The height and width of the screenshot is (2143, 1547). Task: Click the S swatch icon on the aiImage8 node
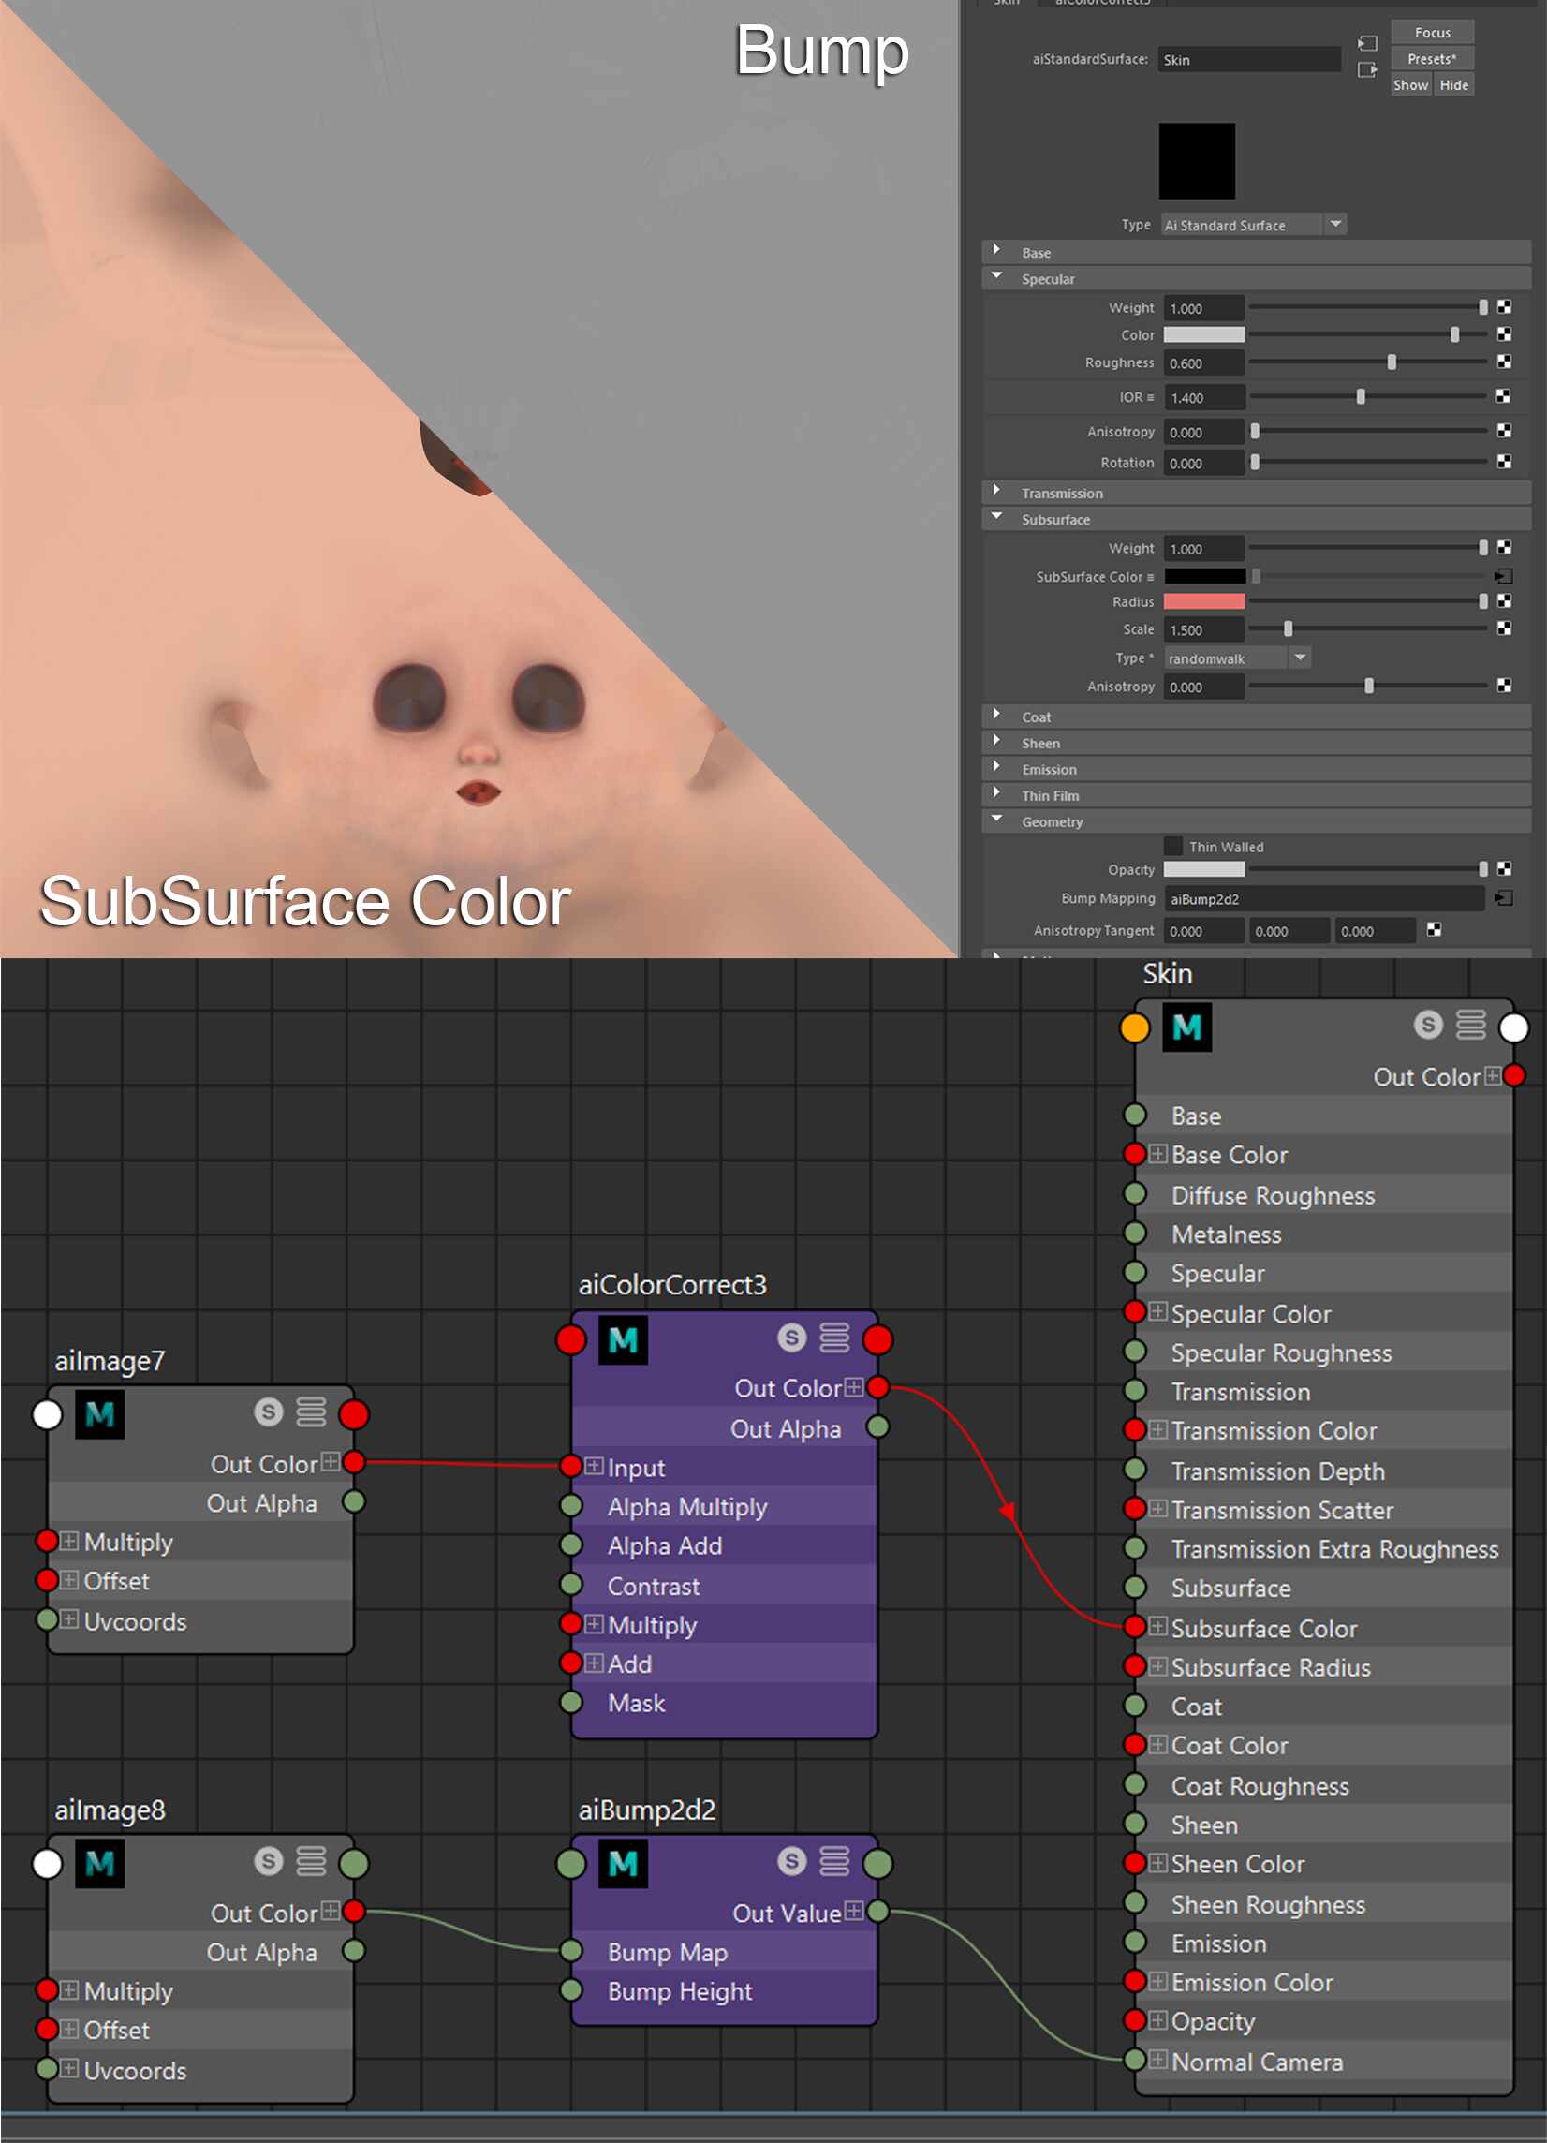coord(268,1863)
